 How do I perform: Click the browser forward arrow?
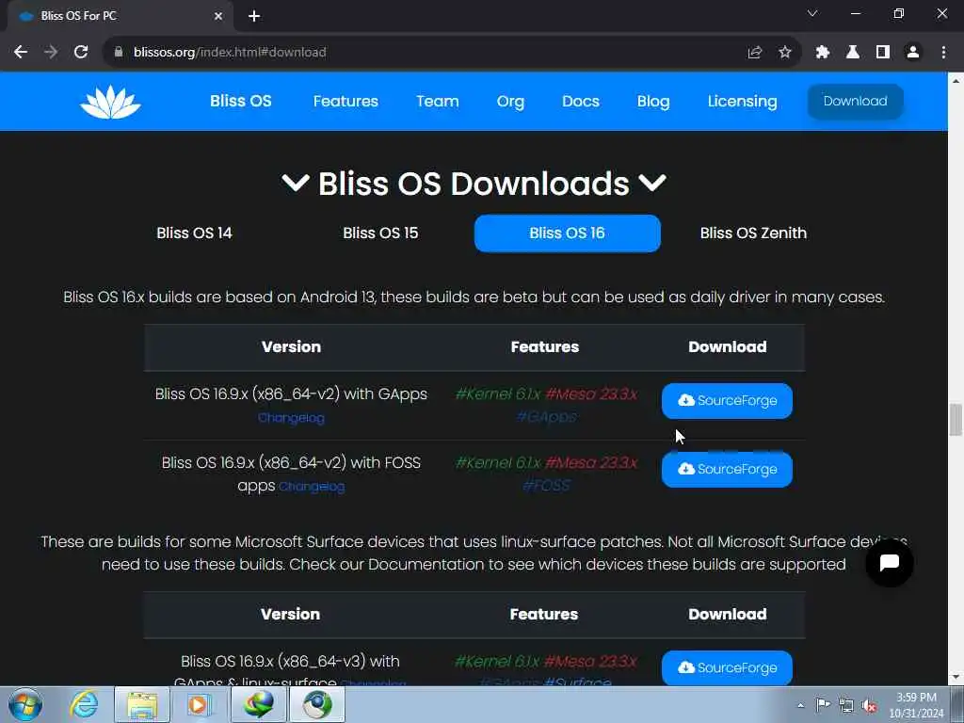pos(51,53)
